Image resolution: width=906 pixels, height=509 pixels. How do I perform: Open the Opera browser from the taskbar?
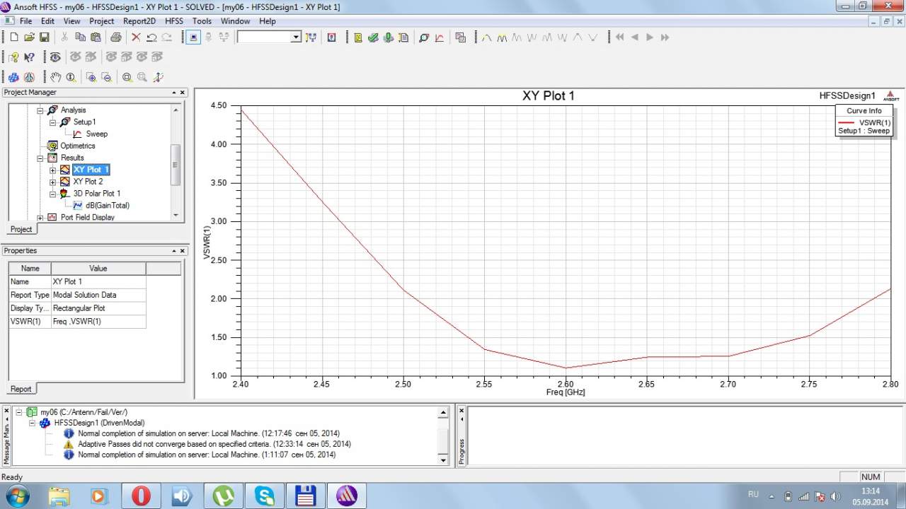(x=141, y=495)
